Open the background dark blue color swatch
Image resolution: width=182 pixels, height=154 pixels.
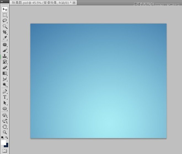point(7,146)
